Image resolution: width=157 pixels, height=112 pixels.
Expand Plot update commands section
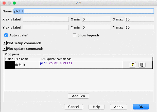tap(4, 49)
